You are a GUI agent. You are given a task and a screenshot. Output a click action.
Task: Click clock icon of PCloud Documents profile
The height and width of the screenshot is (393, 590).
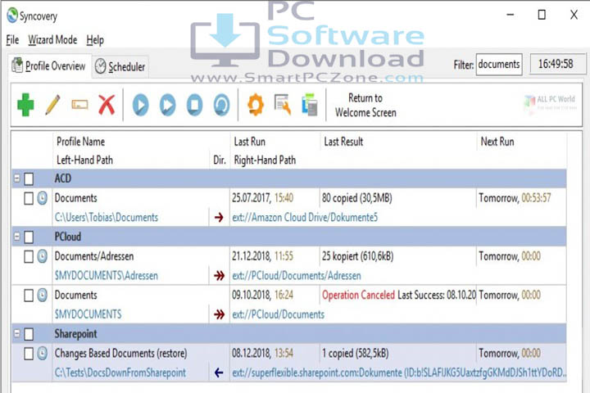pyautogui.click(x=42, y=295)
